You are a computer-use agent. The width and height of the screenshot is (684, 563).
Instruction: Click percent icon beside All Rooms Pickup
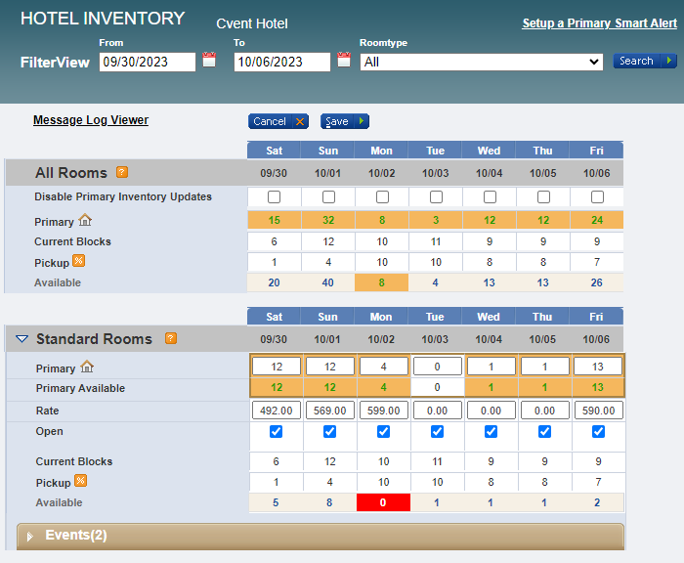tap(79, 261)
